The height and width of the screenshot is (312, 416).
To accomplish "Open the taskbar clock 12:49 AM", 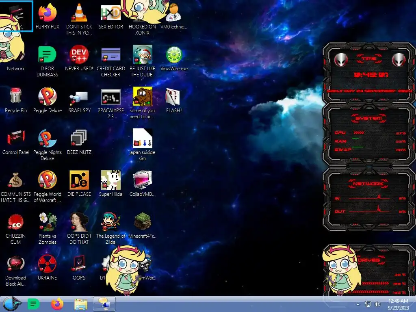I will pos(398,304).
